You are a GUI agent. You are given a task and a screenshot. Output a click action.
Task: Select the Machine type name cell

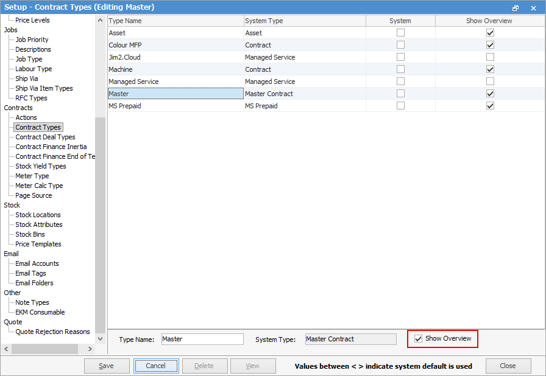pos(176,69)
